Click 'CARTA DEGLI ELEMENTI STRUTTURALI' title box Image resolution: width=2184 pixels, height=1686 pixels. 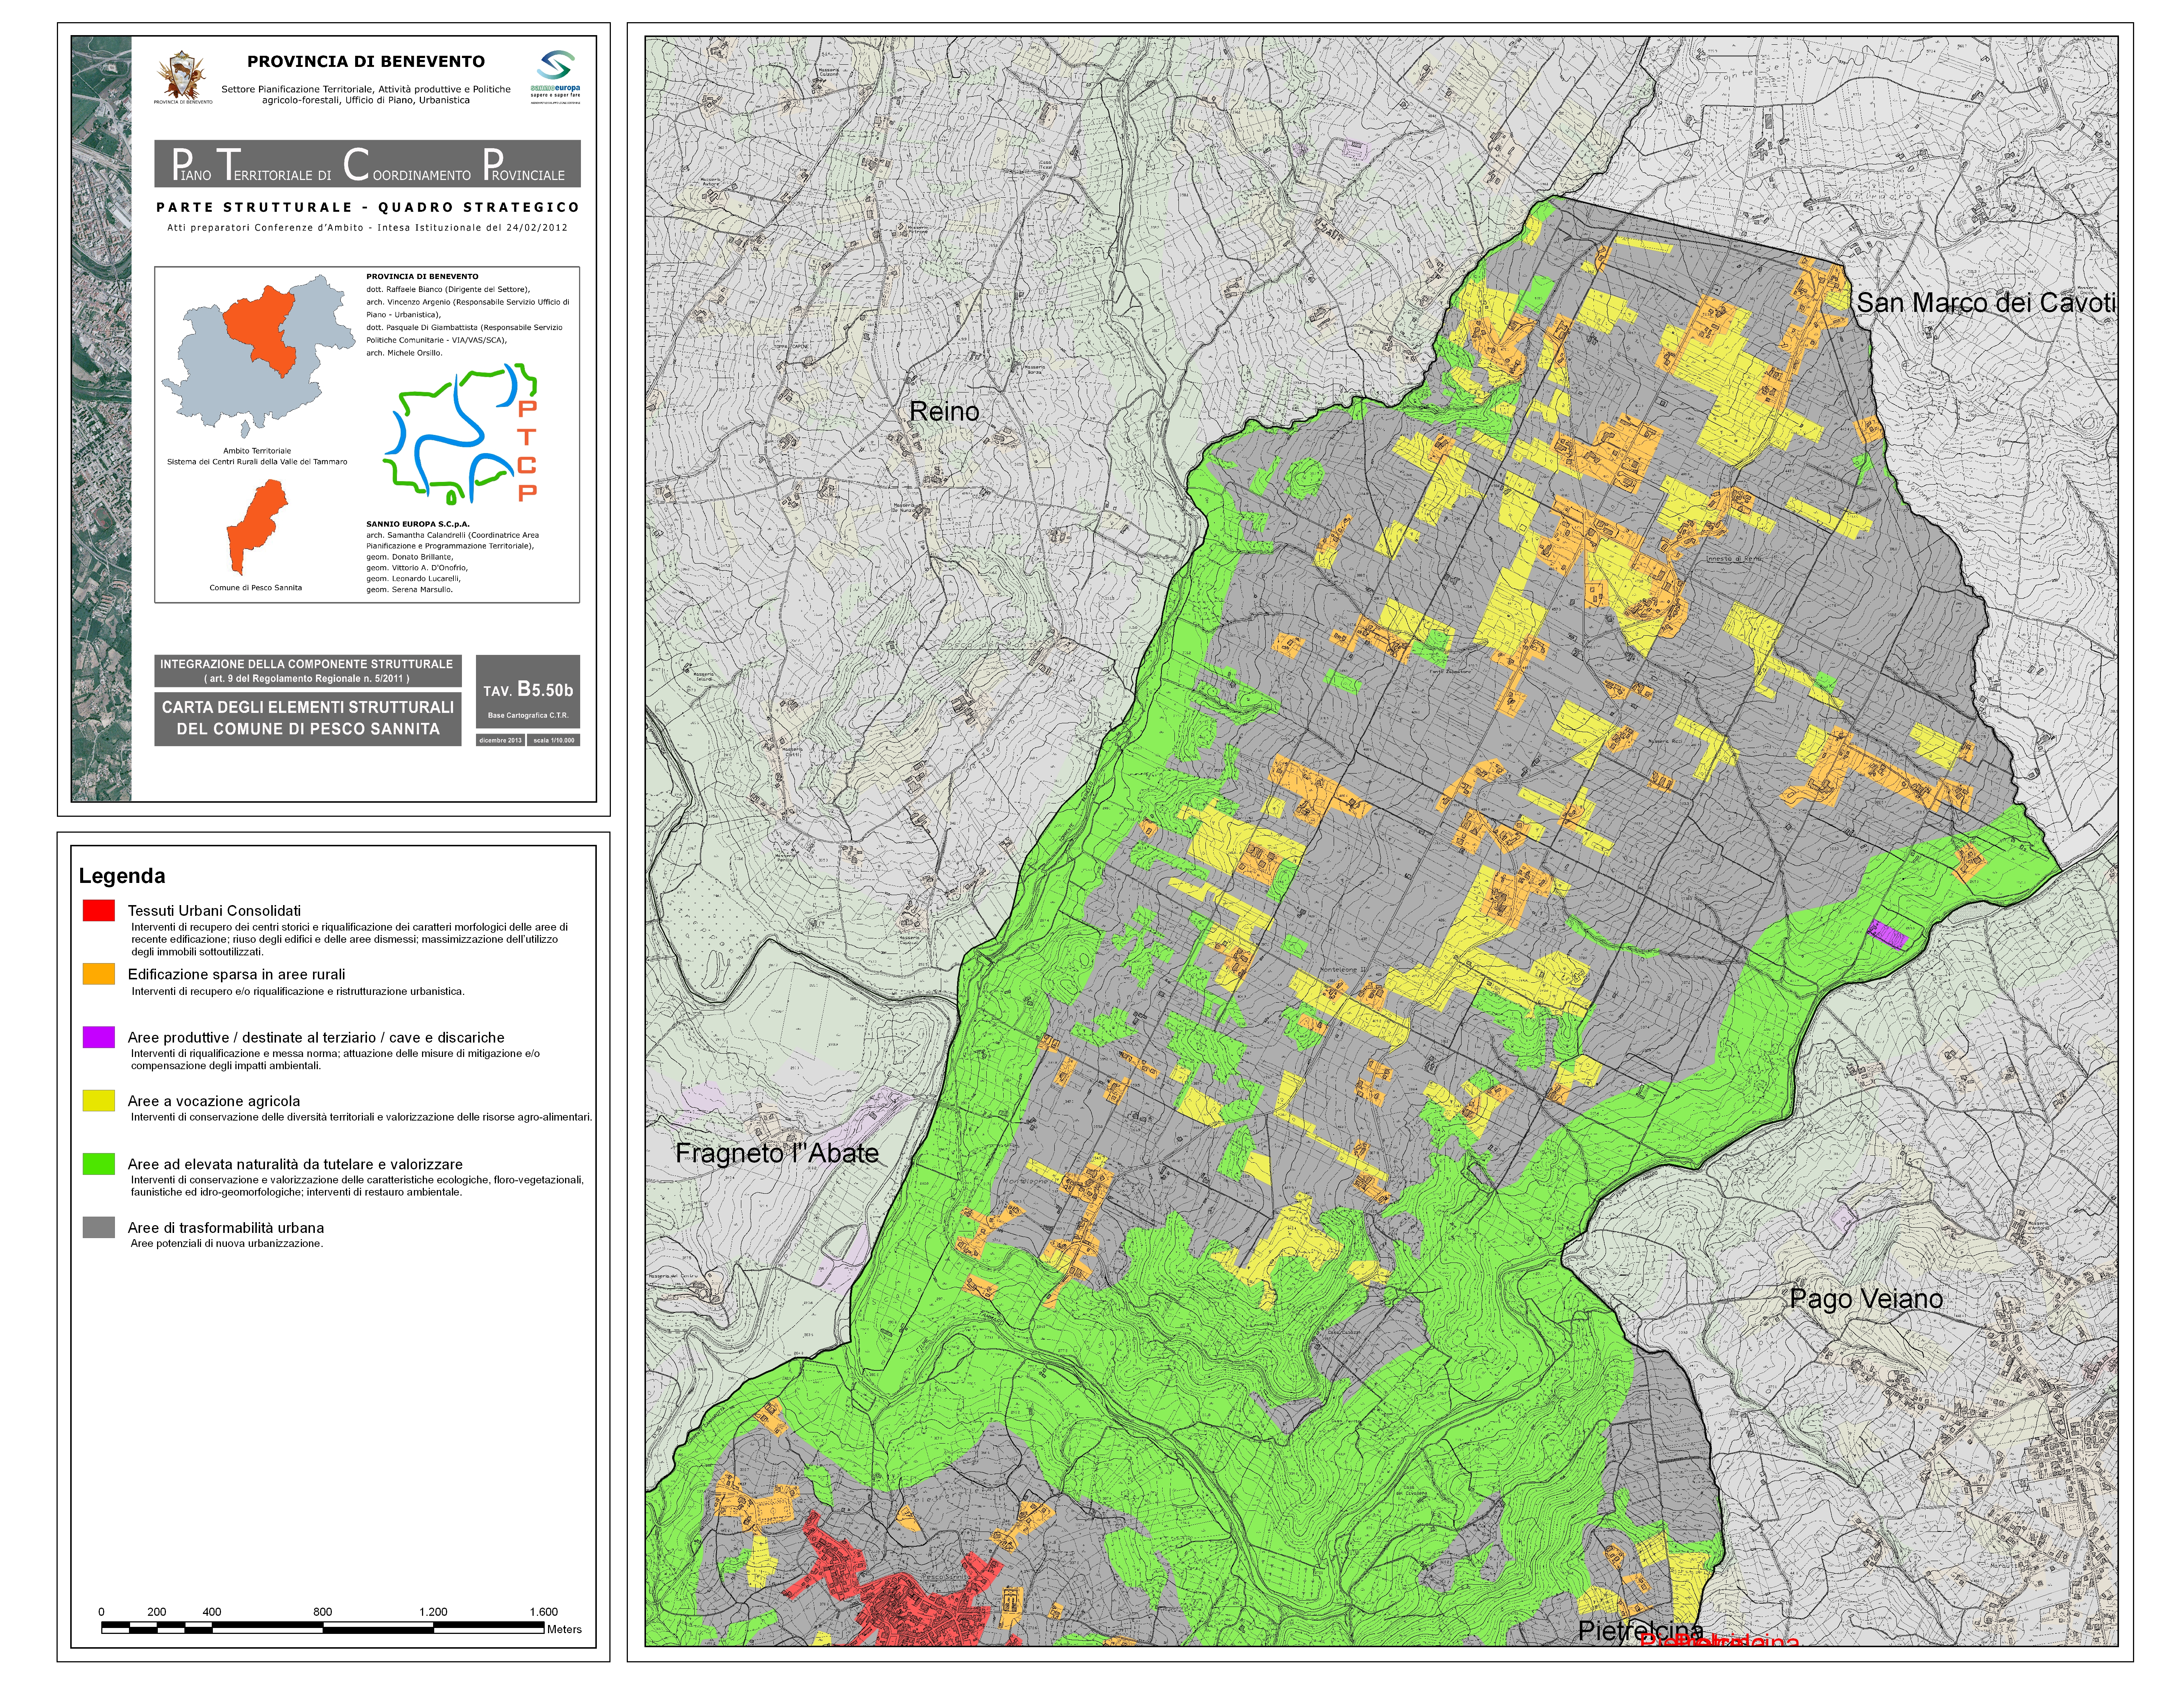click(x=307, y=718)
